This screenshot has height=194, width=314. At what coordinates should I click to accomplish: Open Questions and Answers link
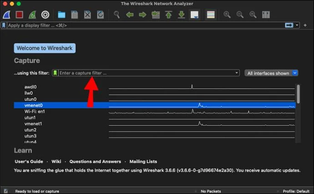coord(95,162)
